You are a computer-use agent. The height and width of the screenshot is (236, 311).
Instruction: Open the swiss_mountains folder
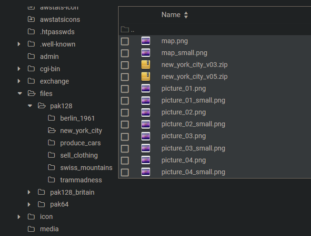coord(86,168)
